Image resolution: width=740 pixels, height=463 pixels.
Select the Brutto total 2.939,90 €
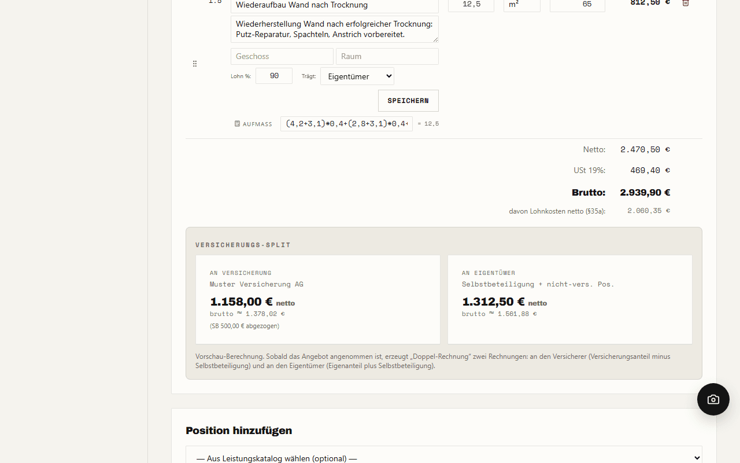(645, 193)
